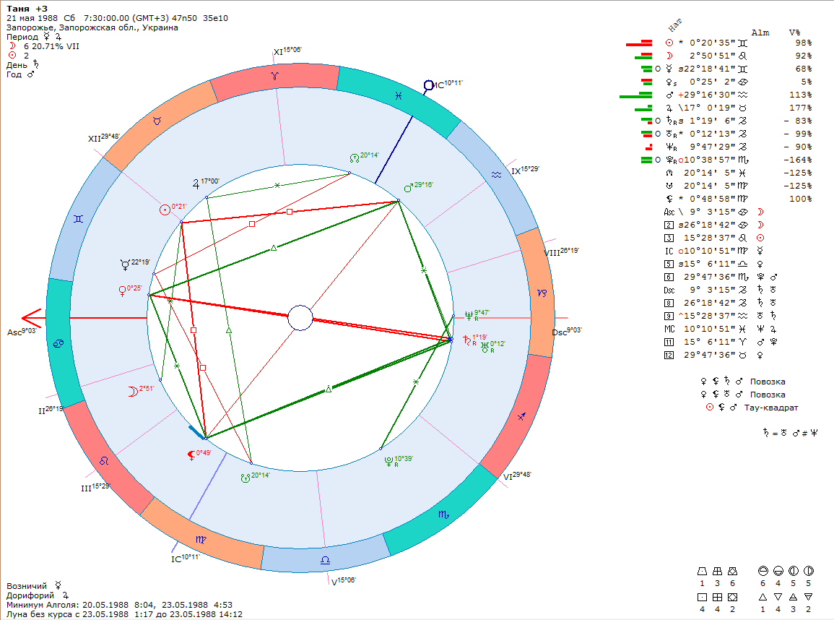Select the North Node glyph at 20°14' in the wheel
This screenshot has height=620, width=834.
click(x=355, y=158)
